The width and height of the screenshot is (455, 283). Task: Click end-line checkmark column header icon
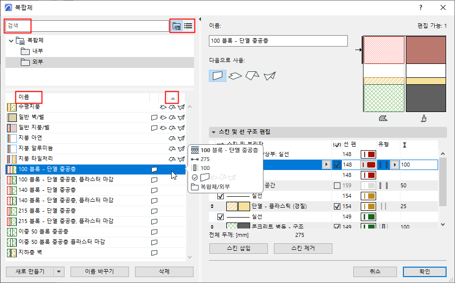(337, 145)
